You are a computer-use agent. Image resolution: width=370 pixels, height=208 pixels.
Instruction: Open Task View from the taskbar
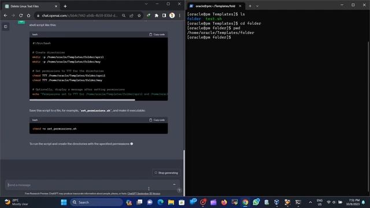139,202
